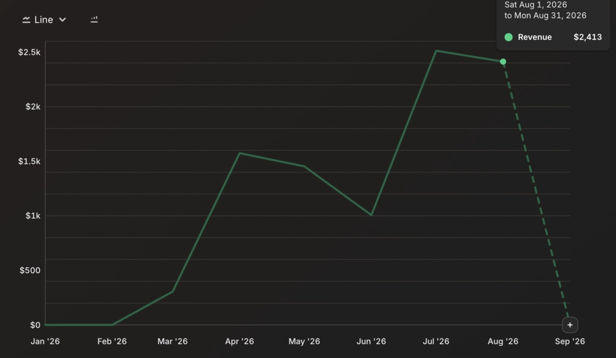This screenshot has height=358, width=616.
Task: Open the chart display settings icon
Action: click(94, 19)
